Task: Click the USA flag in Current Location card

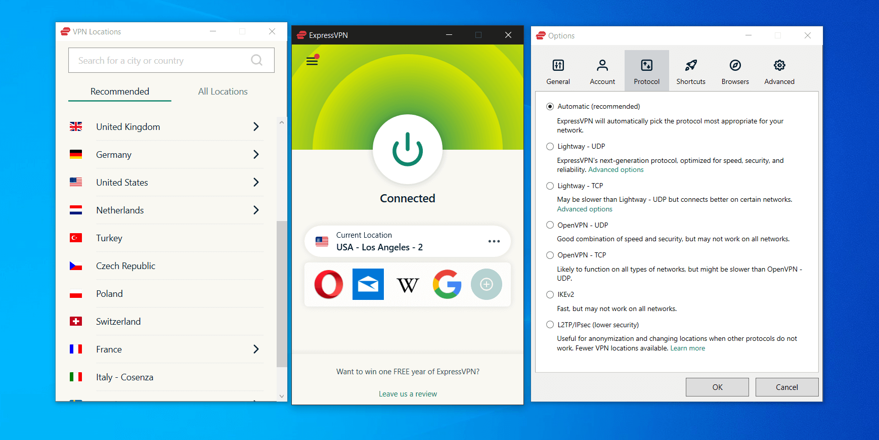Action: 322,241
